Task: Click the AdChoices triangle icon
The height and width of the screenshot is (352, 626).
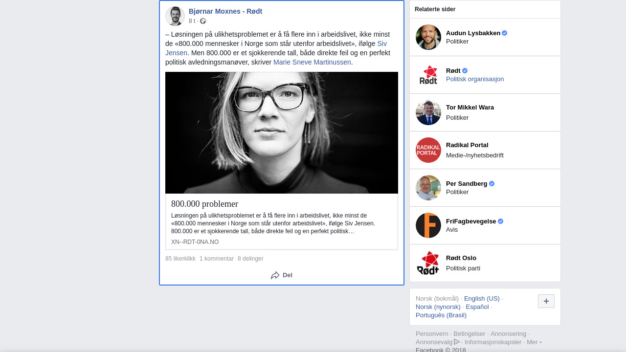Action: click(x=457, y=342)
